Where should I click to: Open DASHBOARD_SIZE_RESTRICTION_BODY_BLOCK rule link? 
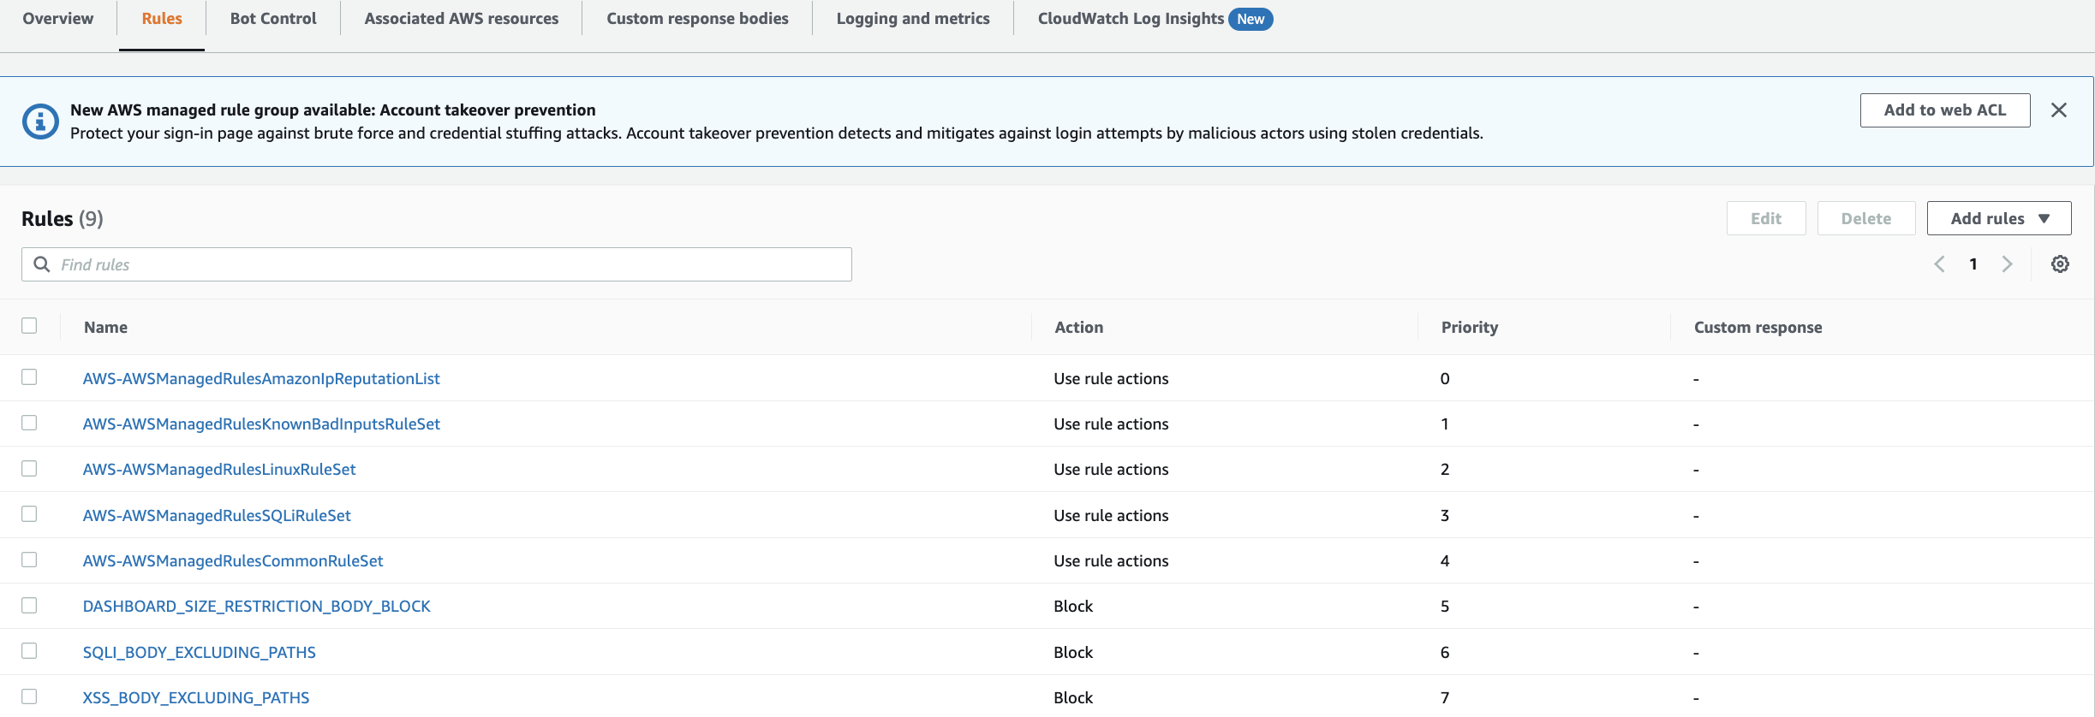coord(257,607)
